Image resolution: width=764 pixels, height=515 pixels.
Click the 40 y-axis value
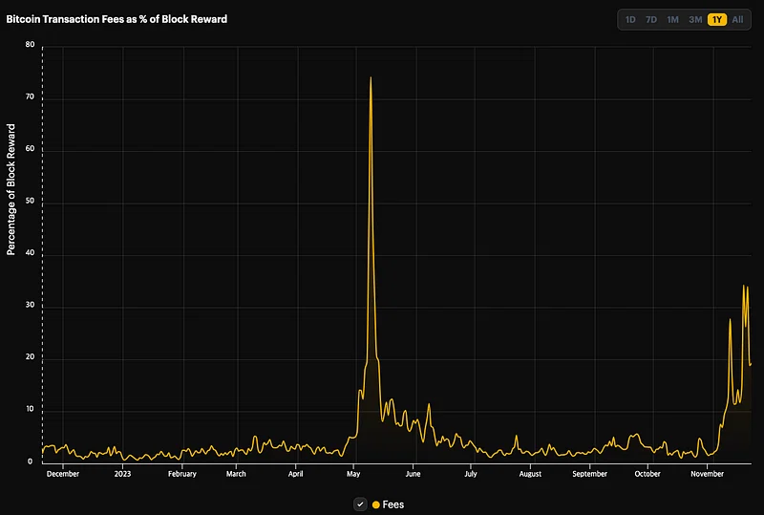click(x=30, y=252)
